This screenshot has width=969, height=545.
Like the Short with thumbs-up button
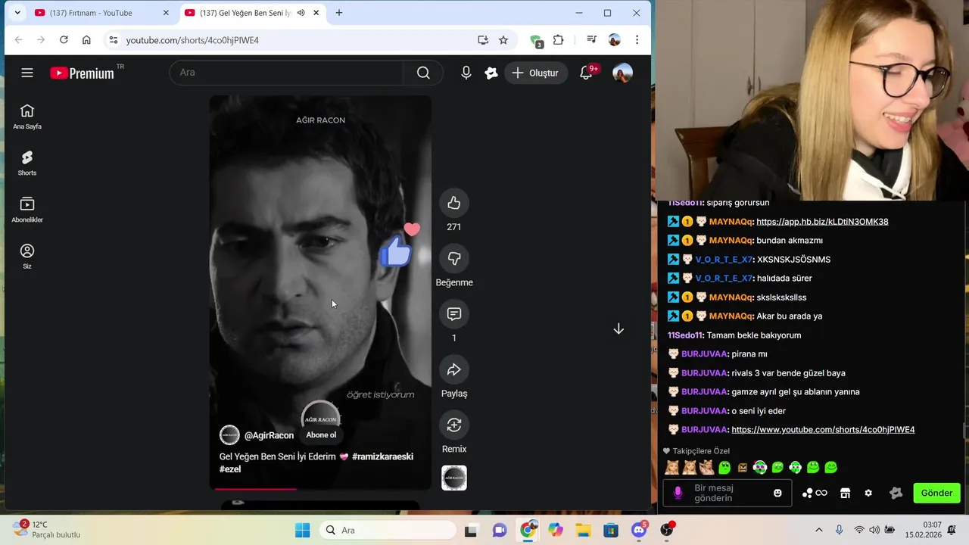pyautogui.click(x=454, y=203)
